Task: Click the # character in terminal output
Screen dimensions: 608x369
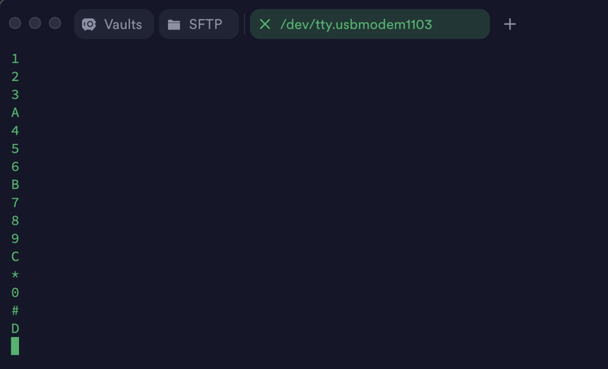Action: (x=15, y=311)
